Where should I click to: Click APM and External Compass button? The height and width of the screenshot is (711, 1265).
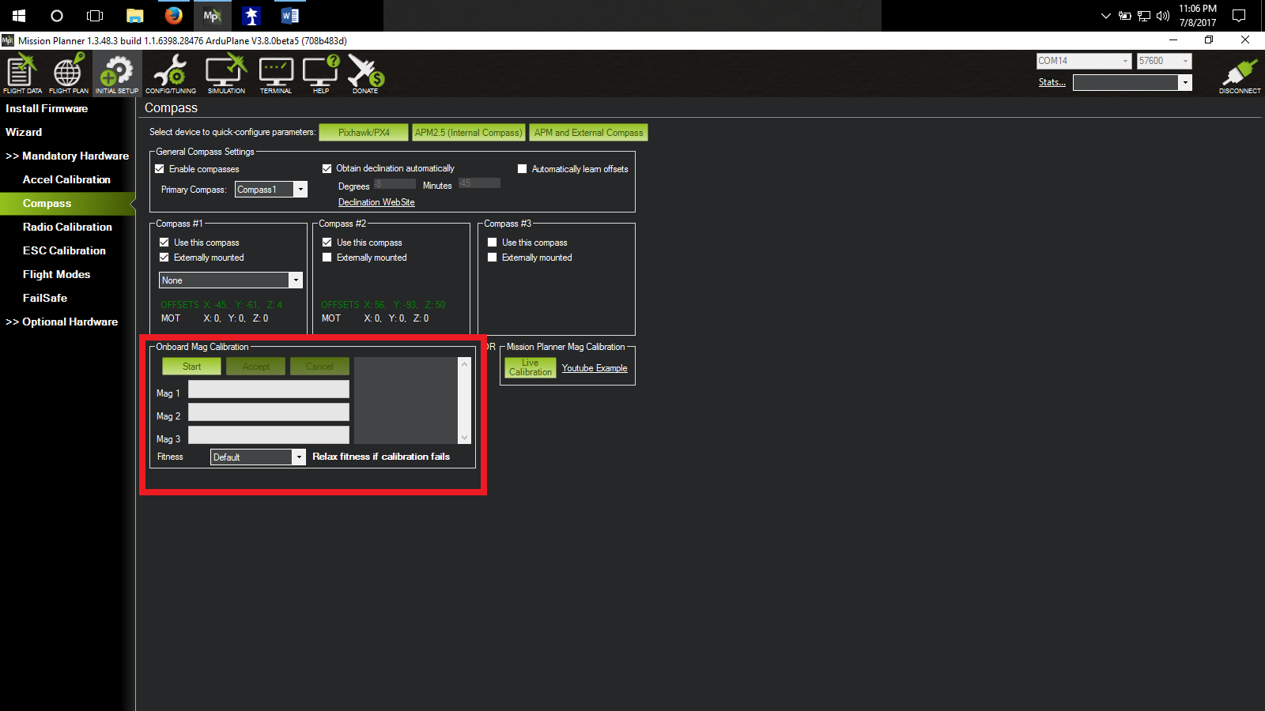(588, 133)
